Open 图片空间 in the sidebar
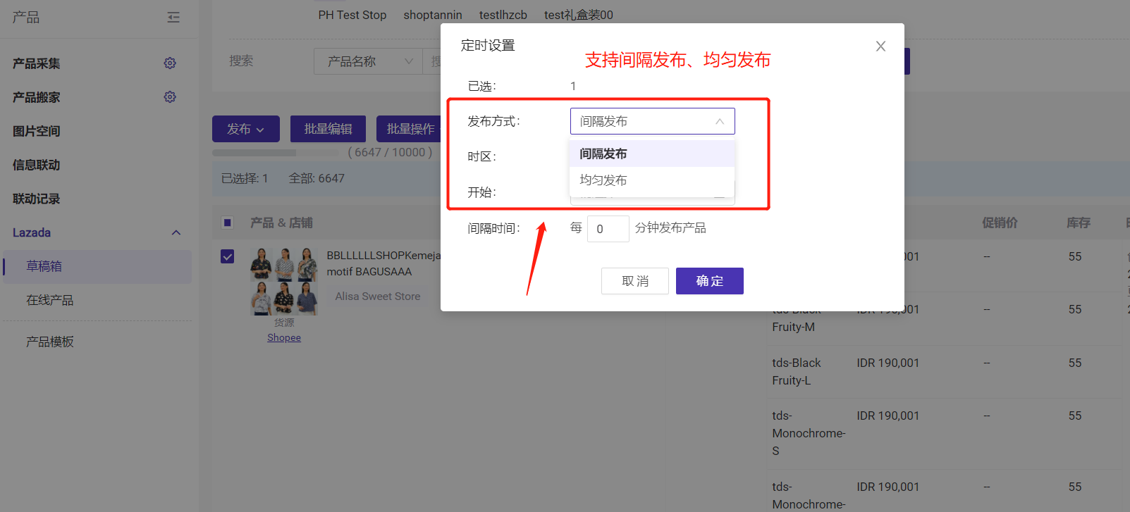 (x=37, y=131)
